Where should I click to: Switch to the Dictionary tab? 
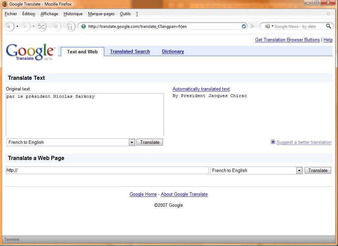coord(173,51)
